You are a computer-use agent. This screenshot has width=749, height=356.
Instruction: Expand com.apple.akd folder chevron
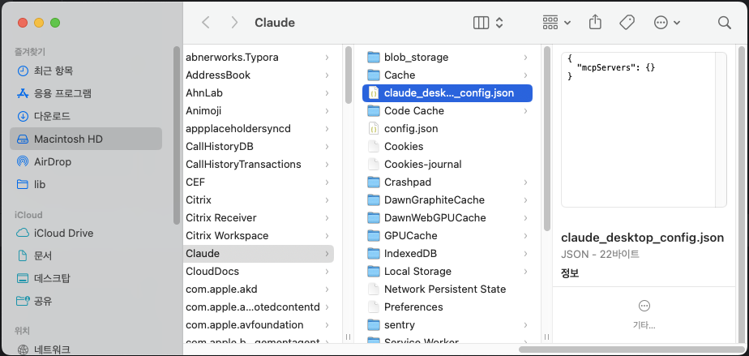point(327,290)
